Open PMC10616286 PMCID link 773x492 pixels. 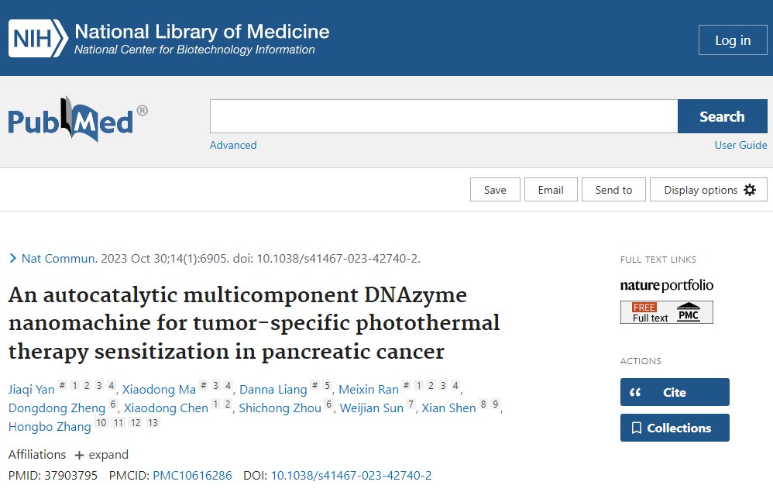tap(192, 475)
